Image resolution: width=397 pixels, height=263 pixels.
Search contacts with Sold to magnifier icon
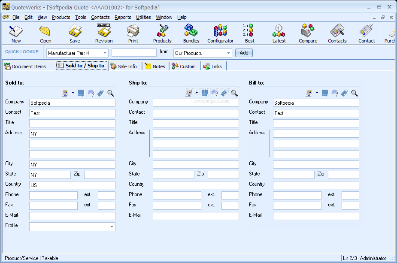click(111, 93)
